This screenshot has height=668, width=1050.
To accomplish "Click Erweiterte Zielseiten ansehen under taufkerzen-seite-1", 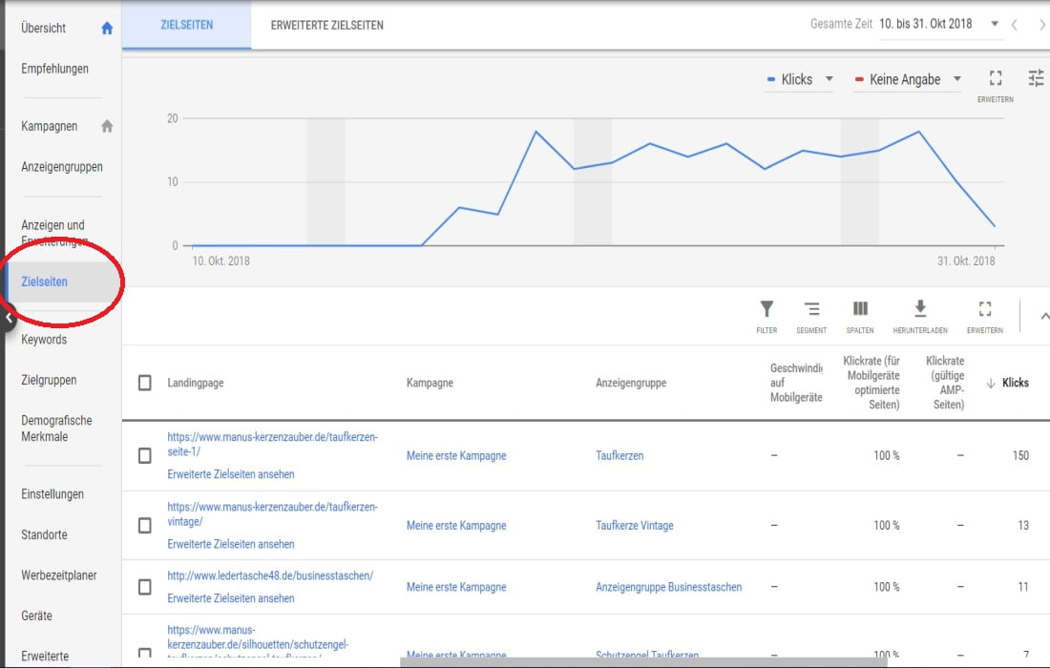I will pyautogui.click(x=231, y=474).
